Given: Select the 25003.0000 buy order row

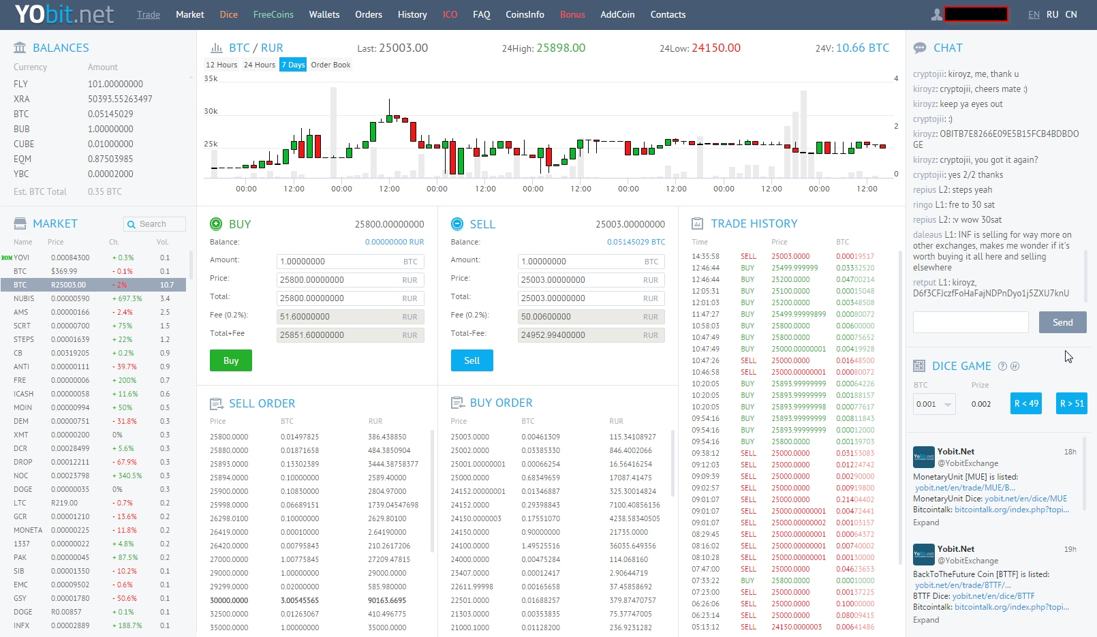Looking at the screenshot, I should pos(559,437).
